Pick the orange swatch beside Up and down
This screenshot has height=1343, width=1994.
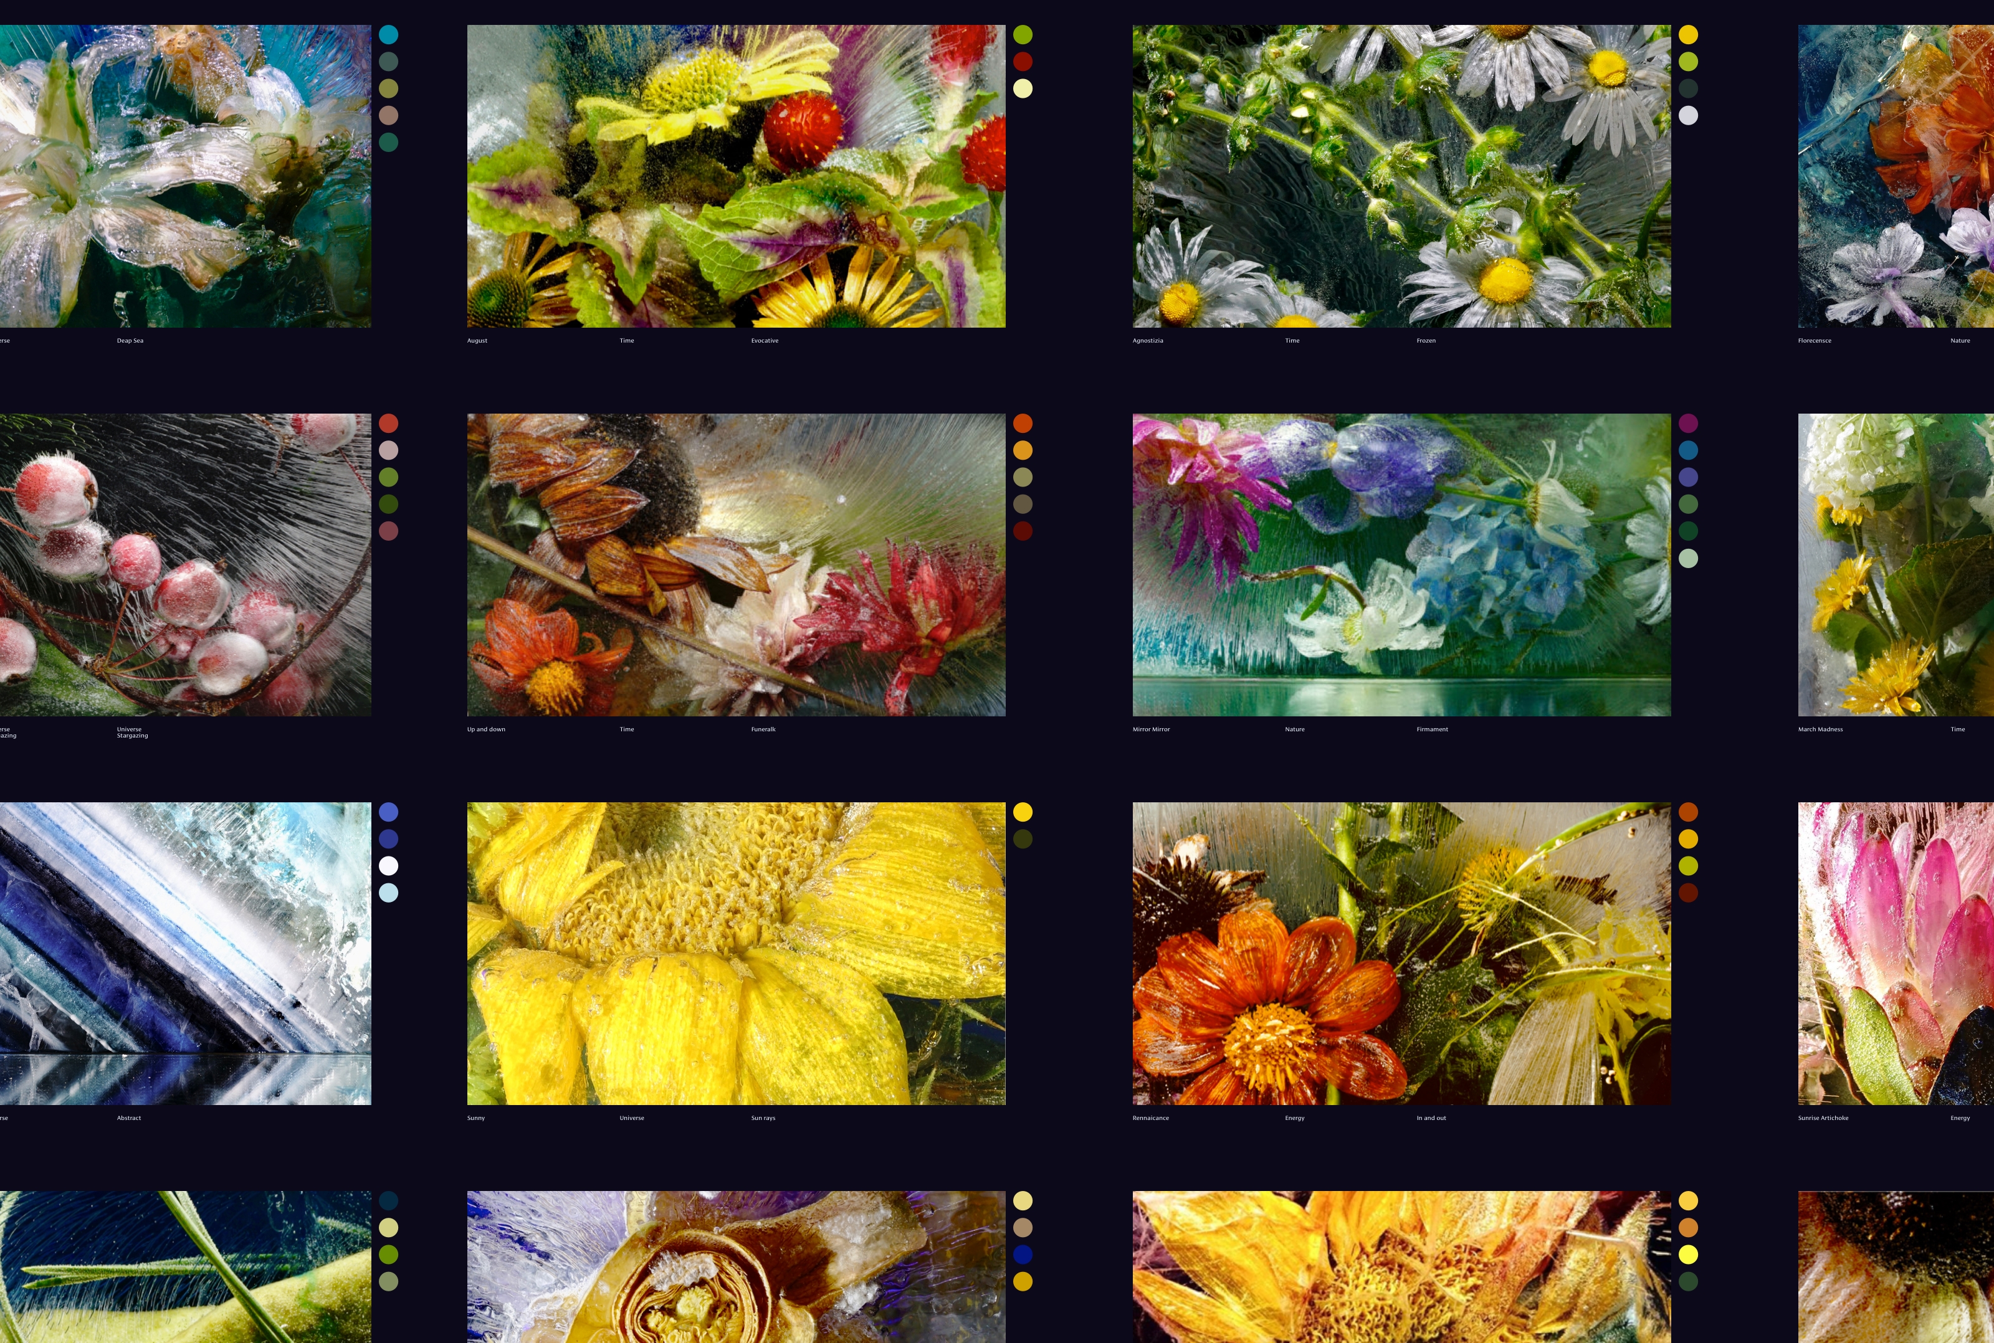click(x=1023, y=423)
